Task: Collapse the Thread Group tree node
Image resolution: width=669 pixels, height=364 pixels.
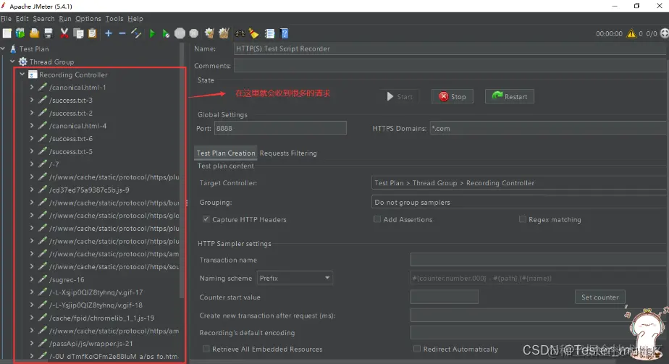Action: point(13,62)
